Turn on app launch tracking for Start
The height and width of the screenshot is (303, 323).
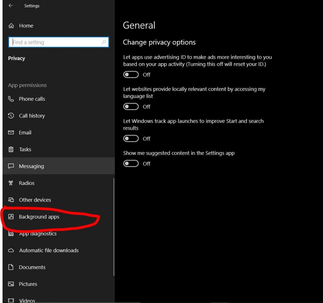(x=131, y=139)
